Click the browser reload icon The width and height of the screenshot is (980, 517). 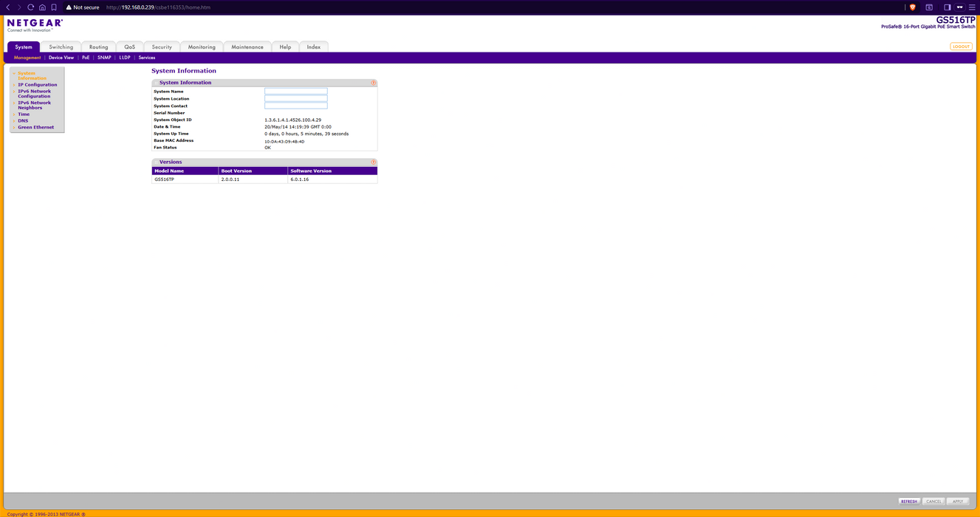click(x=31, y=7)
